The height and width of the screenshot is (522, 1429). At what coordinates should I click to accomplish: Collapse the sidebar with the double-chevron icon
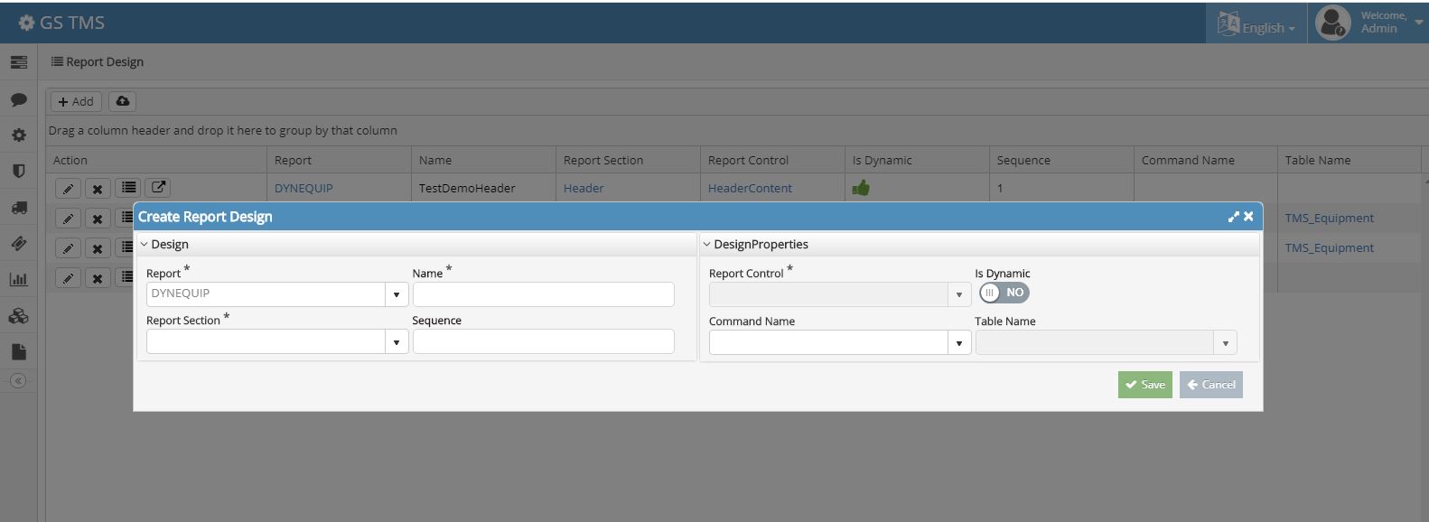(x=18, y=381)
